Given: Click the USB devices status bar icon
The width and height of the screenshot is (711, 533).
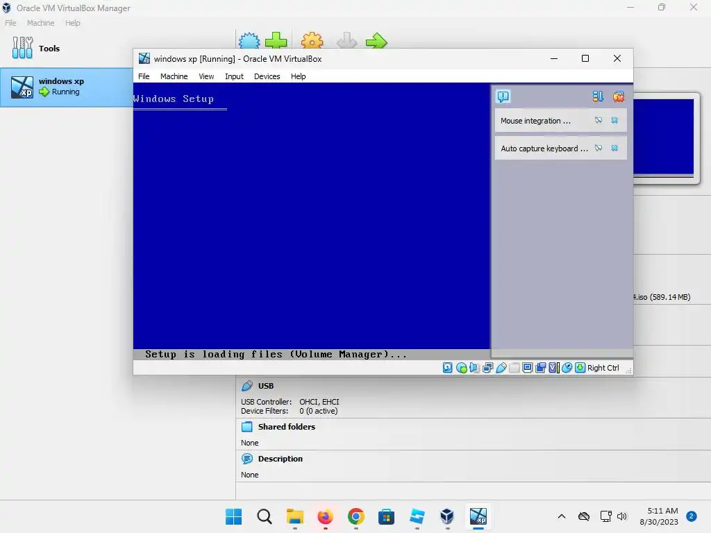Looking at the screenshot, I should pyautogui.click(x=501, y=368).
